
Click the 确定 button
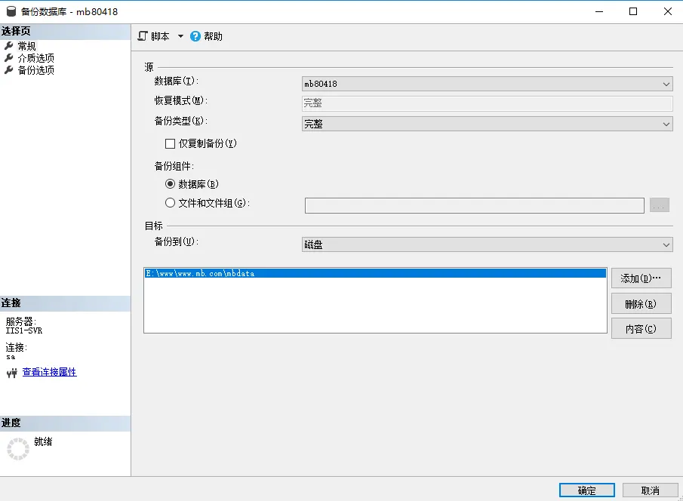586,490
